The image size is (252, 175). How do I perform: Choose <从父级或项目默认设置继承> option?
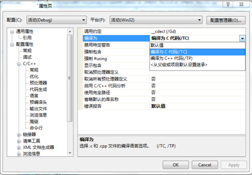click(x=197, y=65)
